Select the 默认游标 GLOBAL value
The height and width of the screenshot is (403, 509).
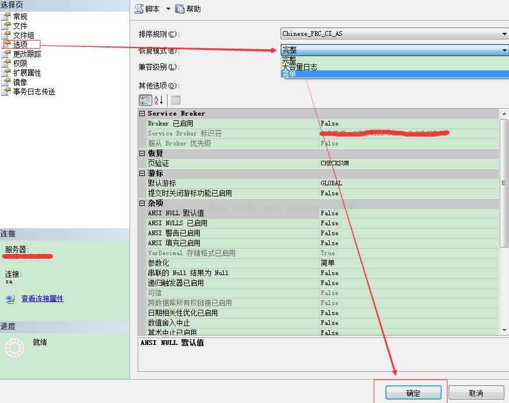pyautogui.click(x=332, y=183)
